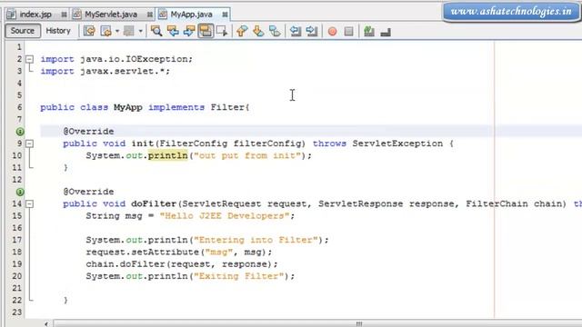
Task: Collapse the doFilter method fold at line 14
Action: tap(29, 203)
